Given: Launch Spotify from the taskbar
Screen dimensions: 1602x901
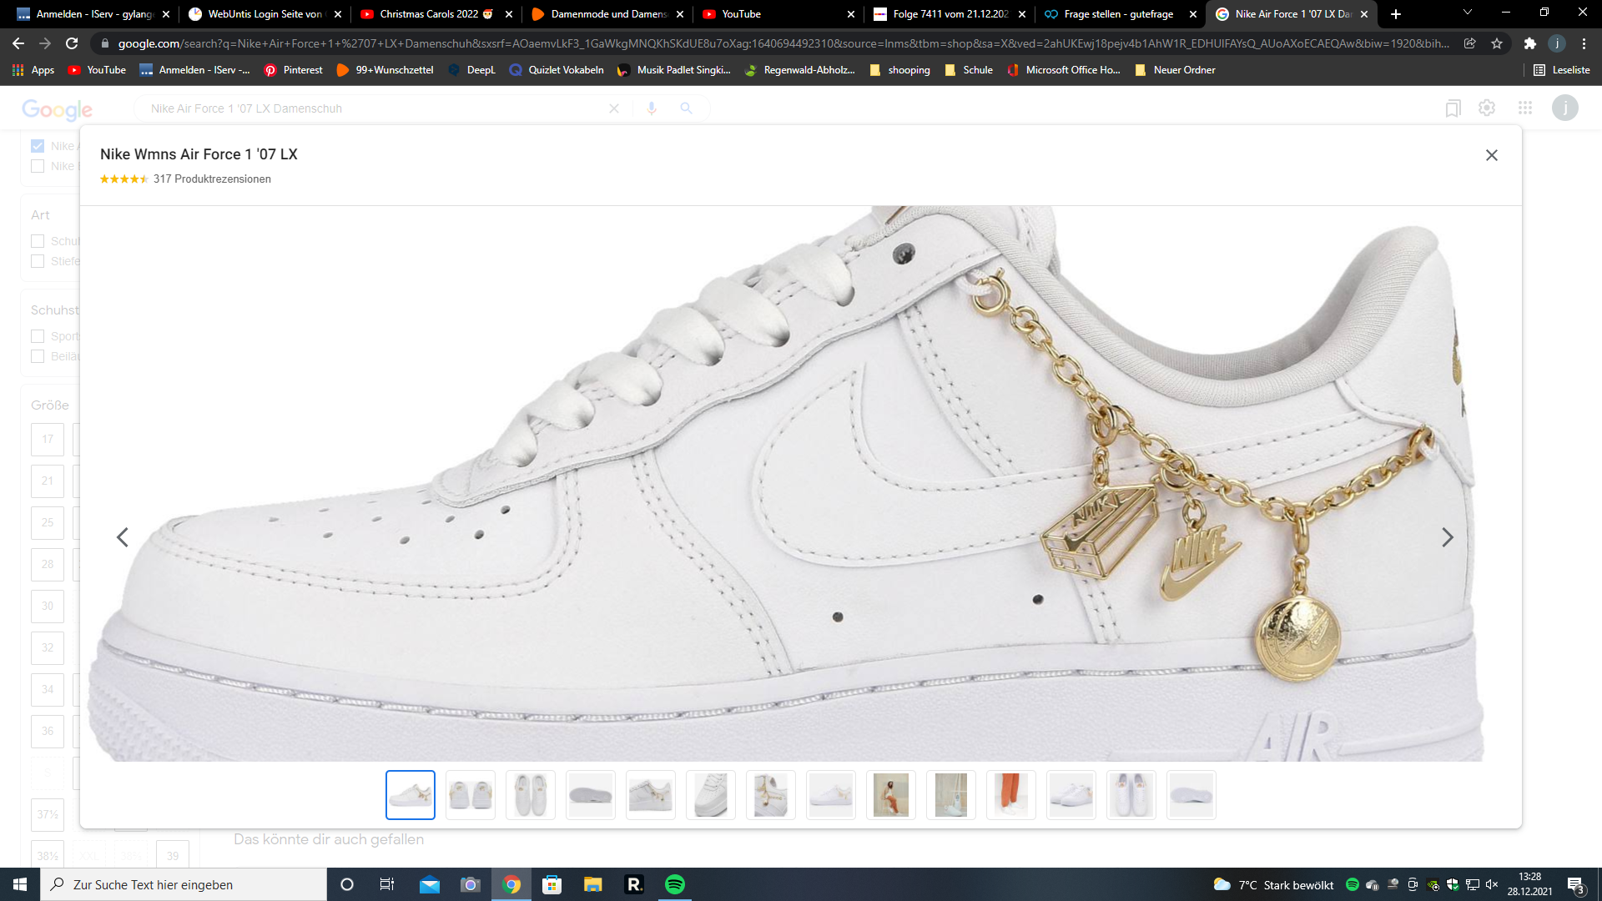Looking at the screenshot, I should click(x=675, y=884).
